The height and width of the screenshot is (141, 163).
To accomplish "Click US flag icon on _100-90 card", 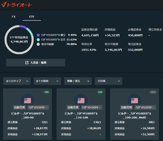I will (28, 100).
